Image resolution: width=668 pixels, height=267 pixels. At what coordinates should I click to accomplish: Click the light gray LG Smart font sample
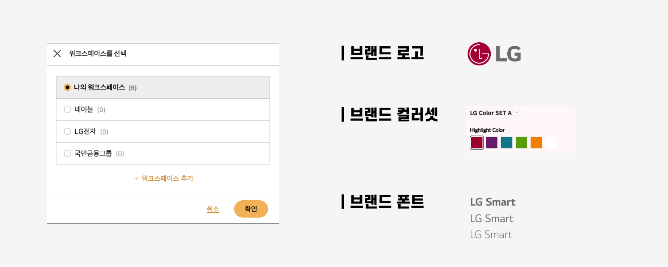click(490, 235)
